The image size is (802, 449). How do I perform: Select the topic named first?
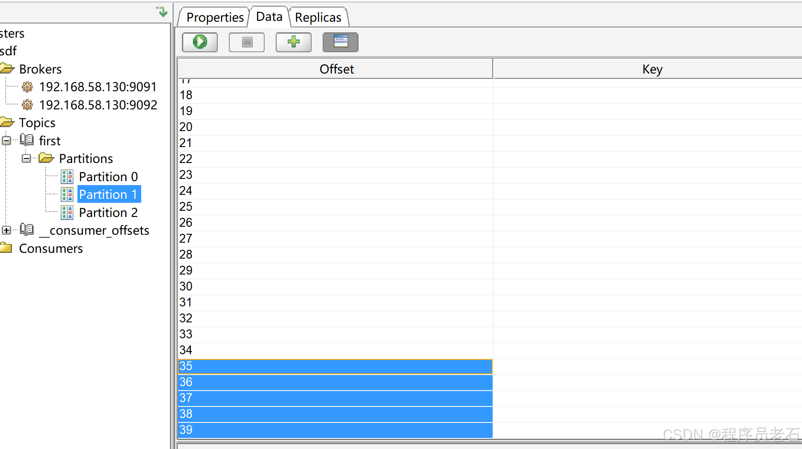click(x=50, y=141)
